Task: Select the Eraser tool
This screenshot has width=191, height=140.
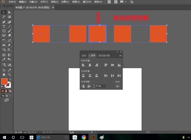Action: click(9, 36)
